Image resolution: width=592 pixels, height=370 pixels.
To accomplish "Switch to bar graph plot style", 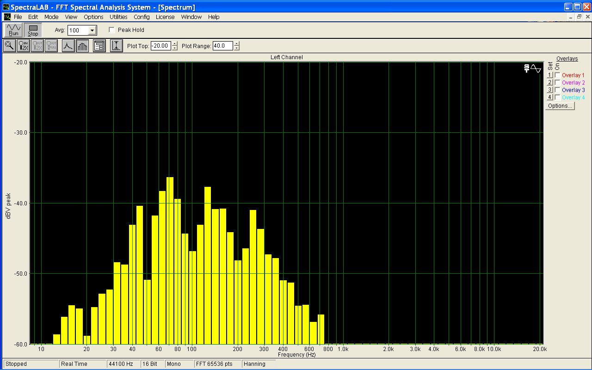I will [x=82, y=46].
